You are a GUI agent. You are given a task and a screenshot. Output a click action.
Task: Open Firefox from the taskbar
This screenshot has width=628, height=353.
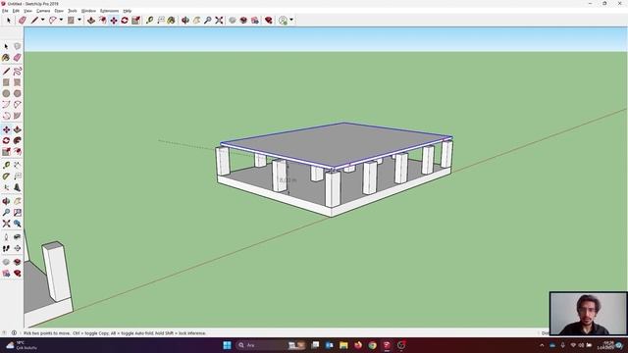click(358, 345)
